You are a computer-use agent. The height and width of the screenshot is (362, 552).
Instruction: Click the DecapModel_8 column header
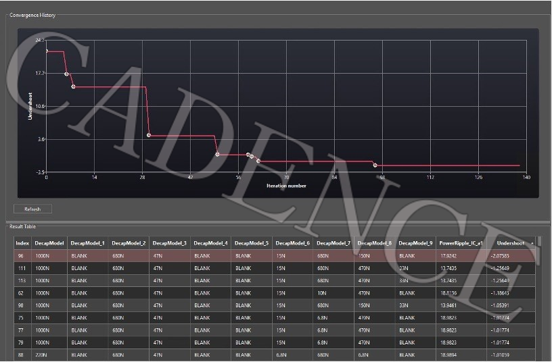point(375,243)
